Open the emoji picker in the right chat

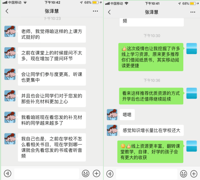pyautogui.click(x=183, y=174)
